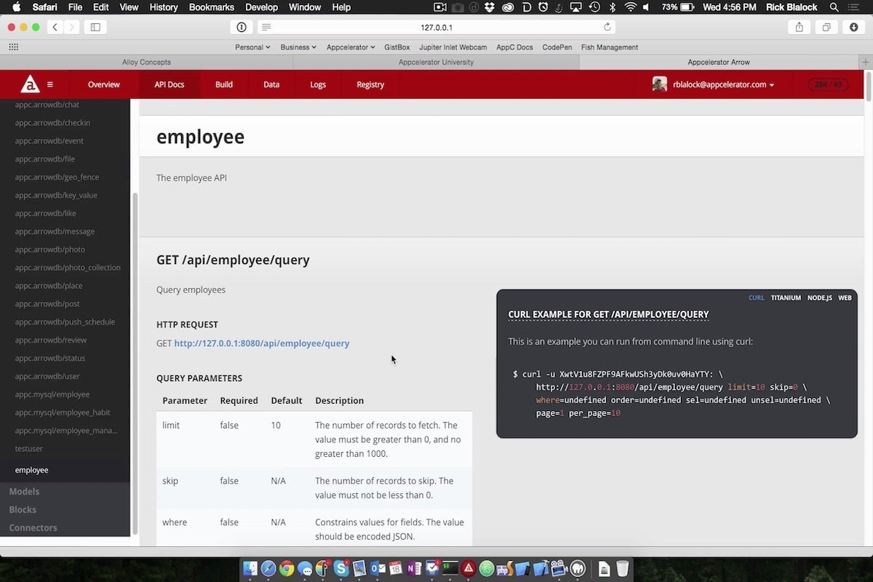Open Terminal from the Dock
The image size is (873, 582).
(451, 568)
